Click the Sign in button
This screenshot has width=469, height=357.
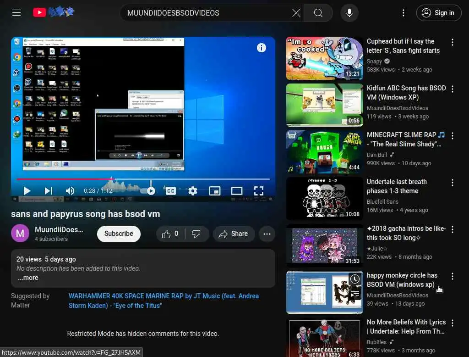(x=438, y=13)
